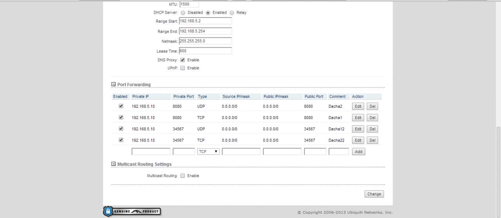Uncheck Enabled for the Dacha22 rule
This screenshot has height=218, width=501.
pos(121,140)
